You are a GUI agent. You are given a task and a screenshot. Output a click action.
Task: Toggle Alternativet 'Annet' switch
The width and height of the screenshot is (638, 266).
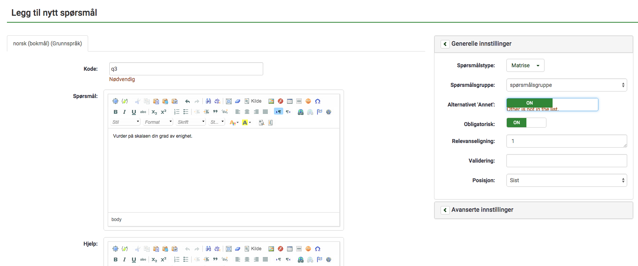click(552, 104)
